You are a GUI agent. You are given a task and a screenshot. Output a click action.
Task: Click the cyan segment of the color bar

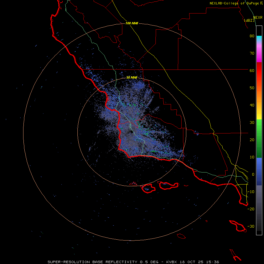pyautogui.click(x=259, y=38)
